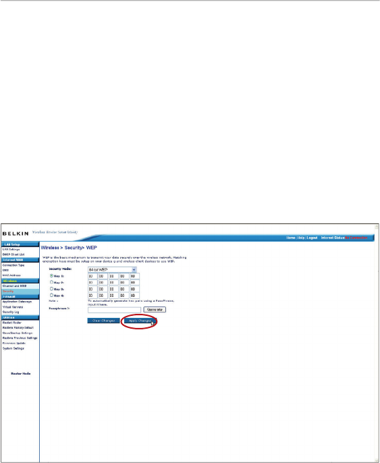This screenshot has width=380, height=463.
Task: Click the Generate passphrase button
Action: (x=155, y=310)
